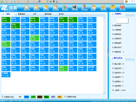Click the splitter handle beside the right panel
This screenshot has height=102, width=136.
pos(108,51)
